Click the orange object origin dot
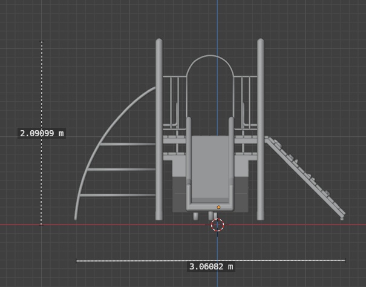The height and width of the screenshot is (287, 366). point(218,207)
